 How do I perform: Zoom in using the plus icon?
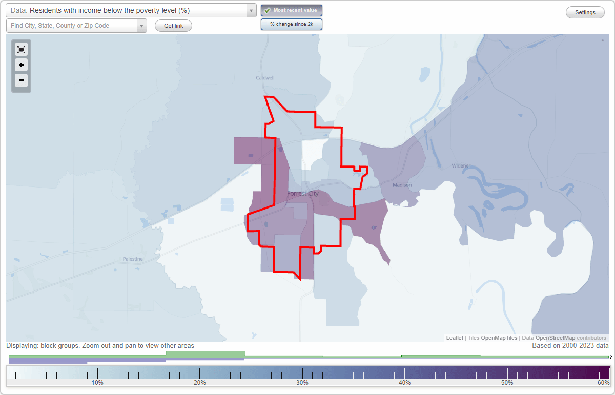[21, 65]
